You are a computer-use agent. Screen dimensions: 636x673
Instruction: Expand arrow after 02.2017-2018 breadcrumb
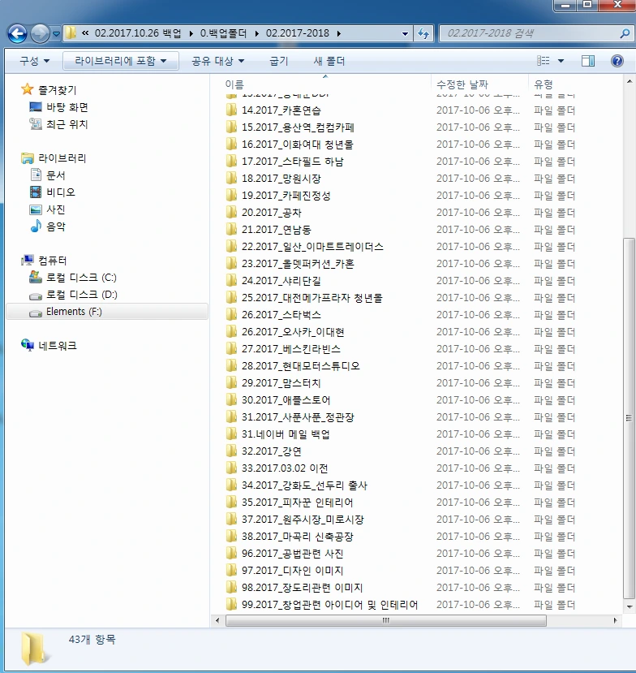tap(339, 33)
